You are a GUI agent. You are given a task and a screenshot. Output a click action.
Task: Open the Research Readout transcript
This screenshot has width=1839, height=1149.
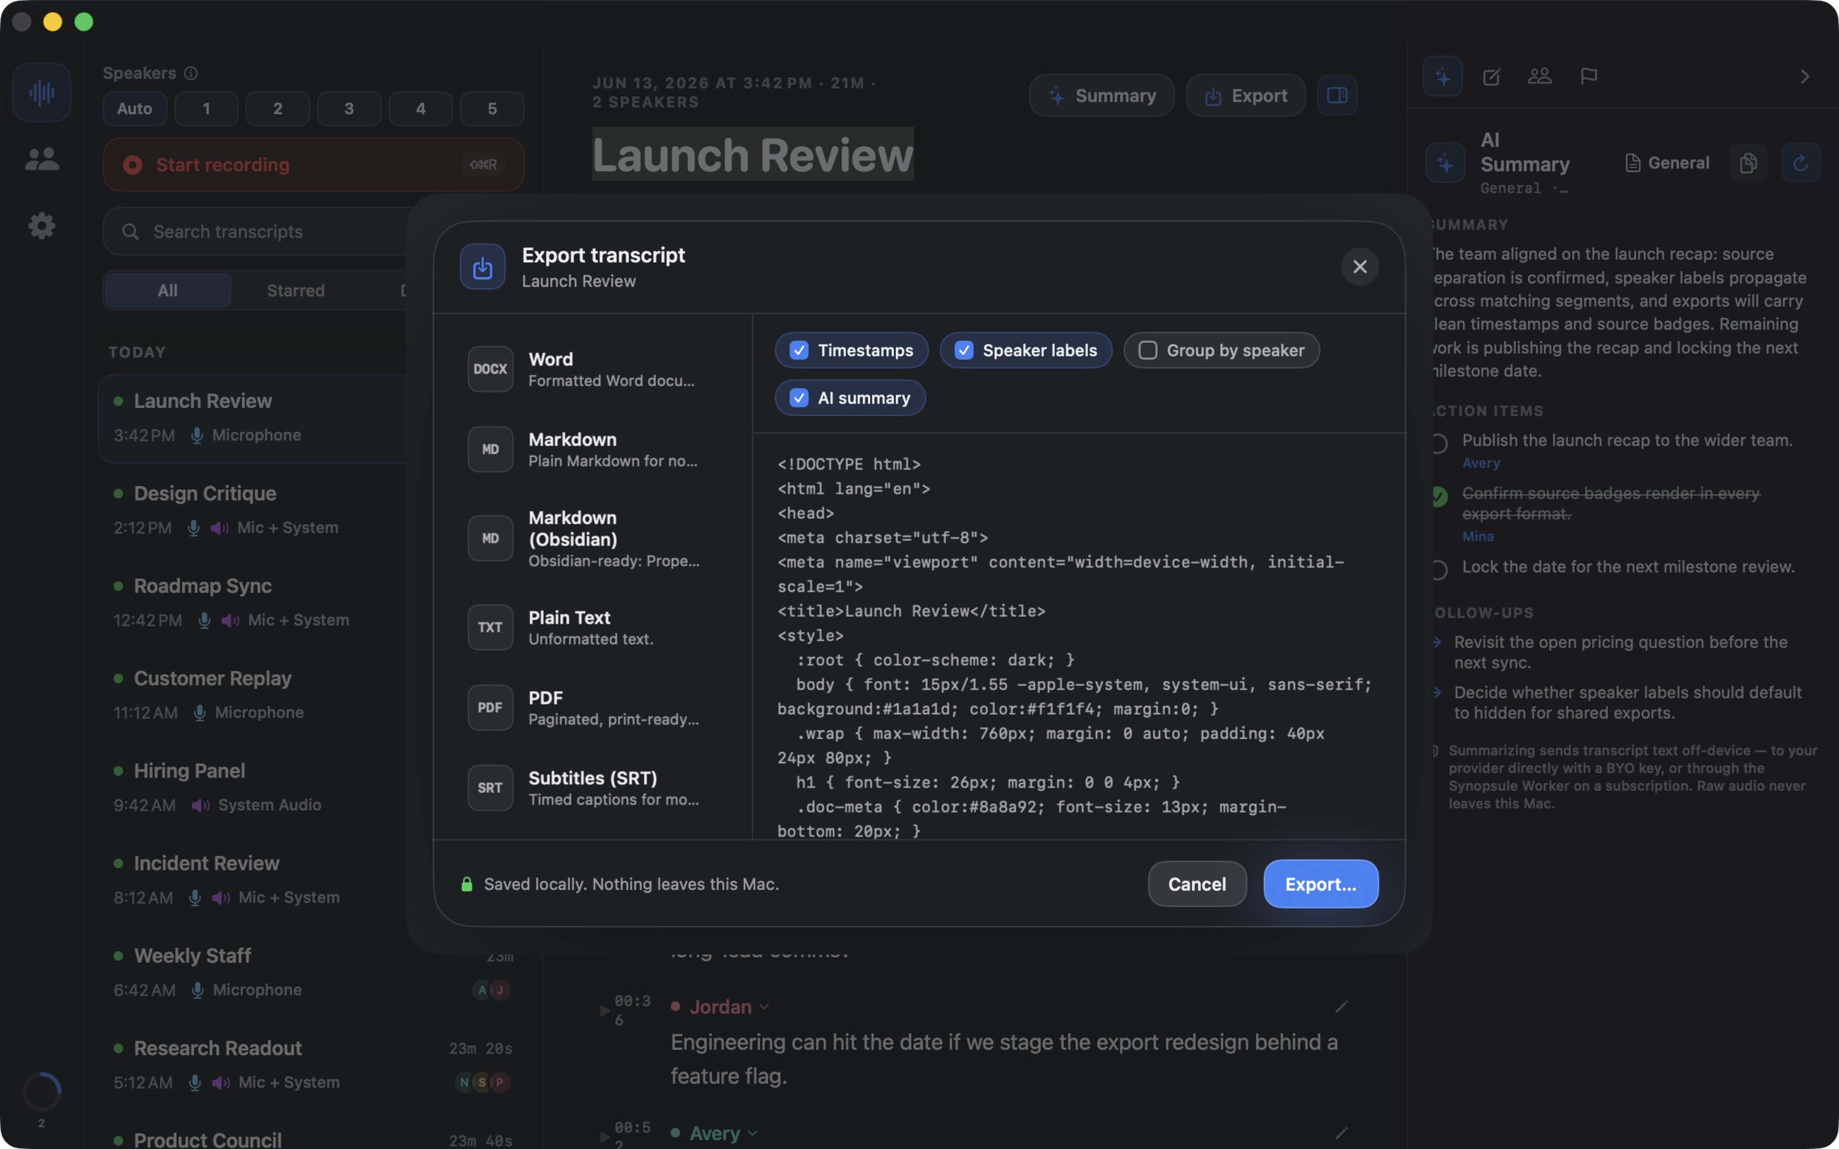click(x=313, y=1065)
